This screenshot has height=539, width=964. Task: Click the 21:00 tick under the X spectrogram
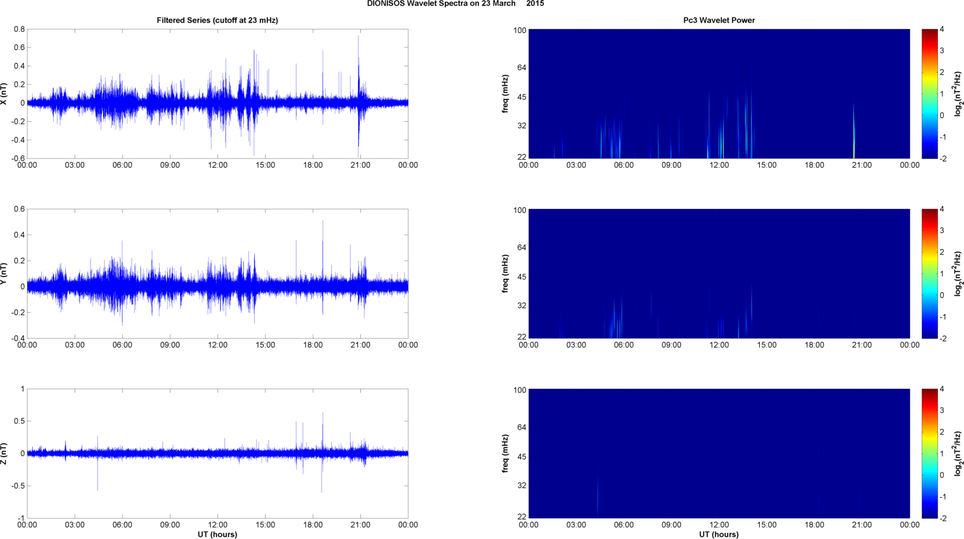point(862,165)
